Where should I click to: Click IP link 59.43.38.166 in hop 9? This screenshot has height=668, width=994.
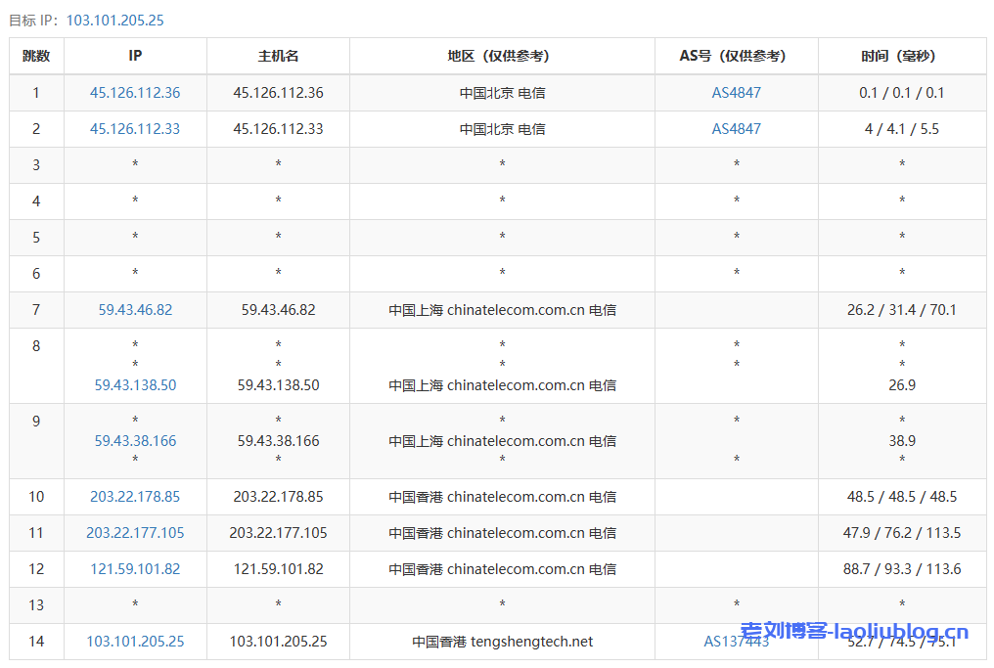click(x=134, y=441)
